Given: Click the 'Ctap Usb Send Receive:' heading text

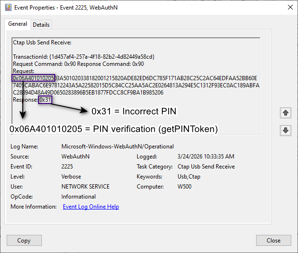Looking at the screenshot, I should tap(42, 42).
